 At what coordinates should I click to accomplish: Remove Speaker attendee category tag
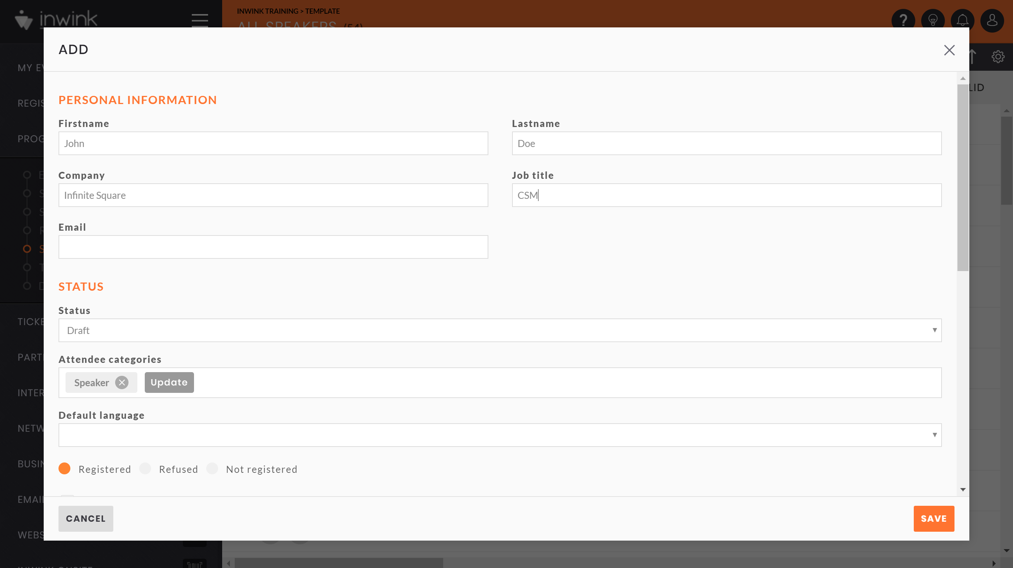(x=122, y=382)
